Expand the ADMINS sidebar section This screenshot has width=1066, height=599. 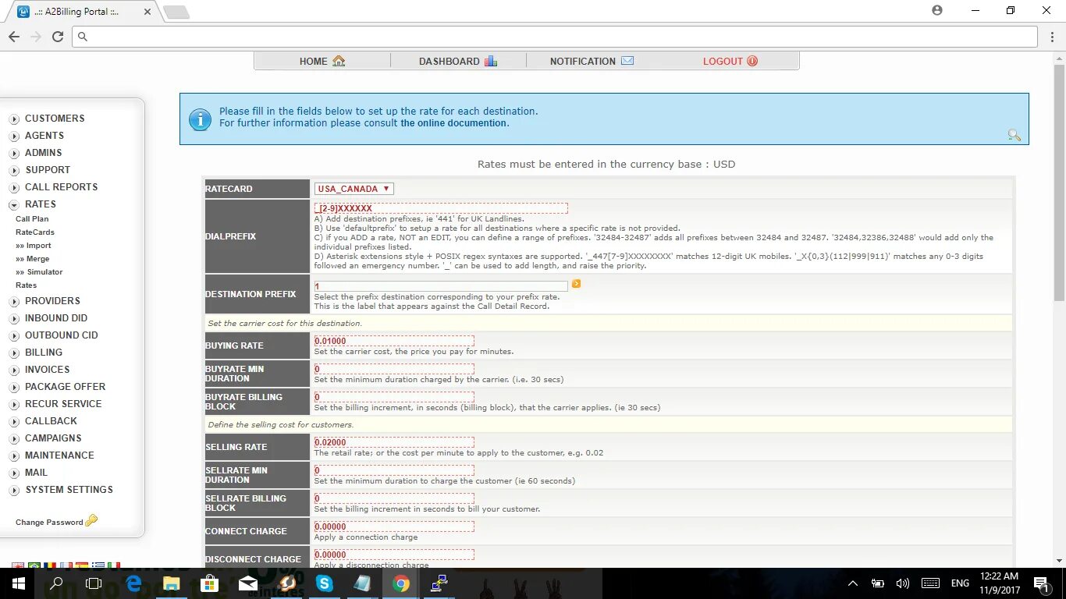point(14,153)
